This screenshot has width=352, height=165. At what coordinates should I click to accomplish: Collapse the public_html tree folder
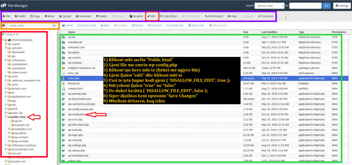tap(6, 117)
